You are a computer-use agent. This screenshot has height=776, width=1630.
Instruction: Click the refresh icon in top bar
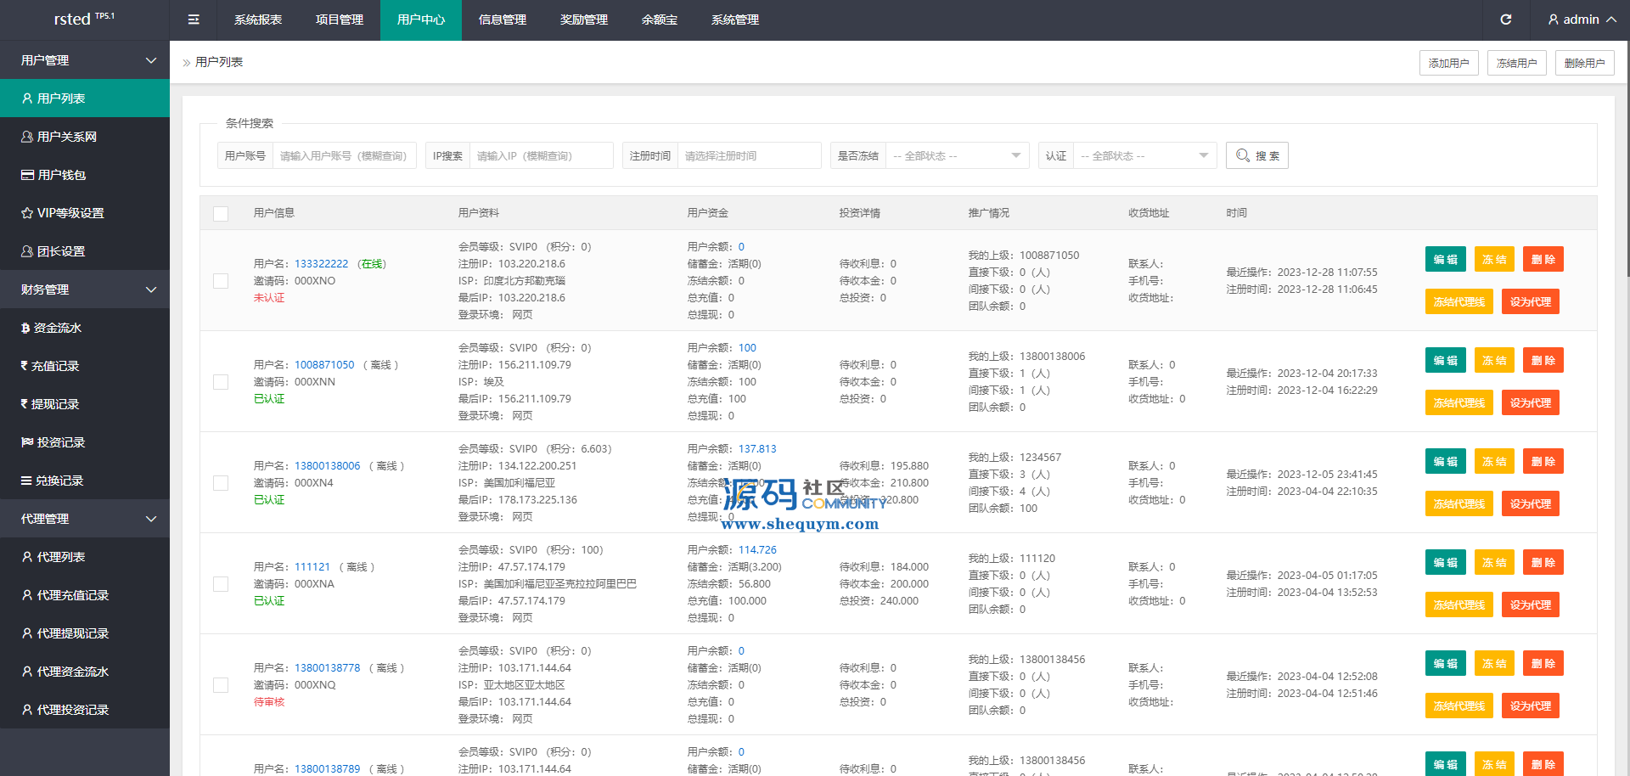coord(1505,20)
